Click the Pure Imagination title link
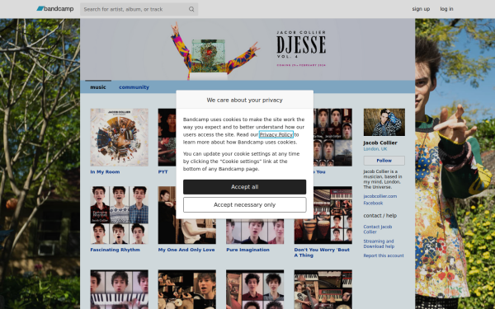Viewport: 495px width, 309px height. coord(247,250)
